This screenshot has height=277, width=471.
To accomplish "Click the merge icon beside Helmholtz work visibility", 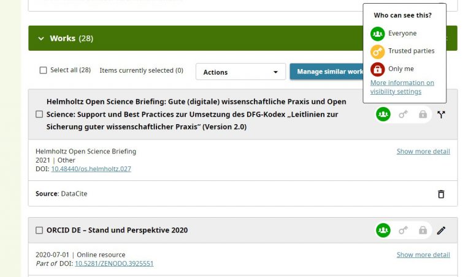I will pos(441,114).
